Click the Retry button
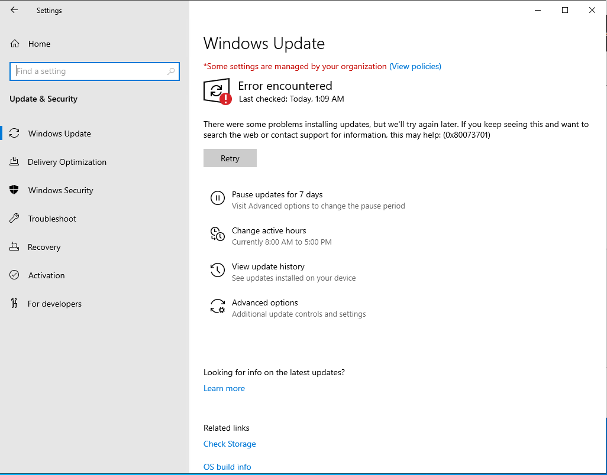Screen dimensions: 607x475 pyautogui.click(x=230, y=158)
